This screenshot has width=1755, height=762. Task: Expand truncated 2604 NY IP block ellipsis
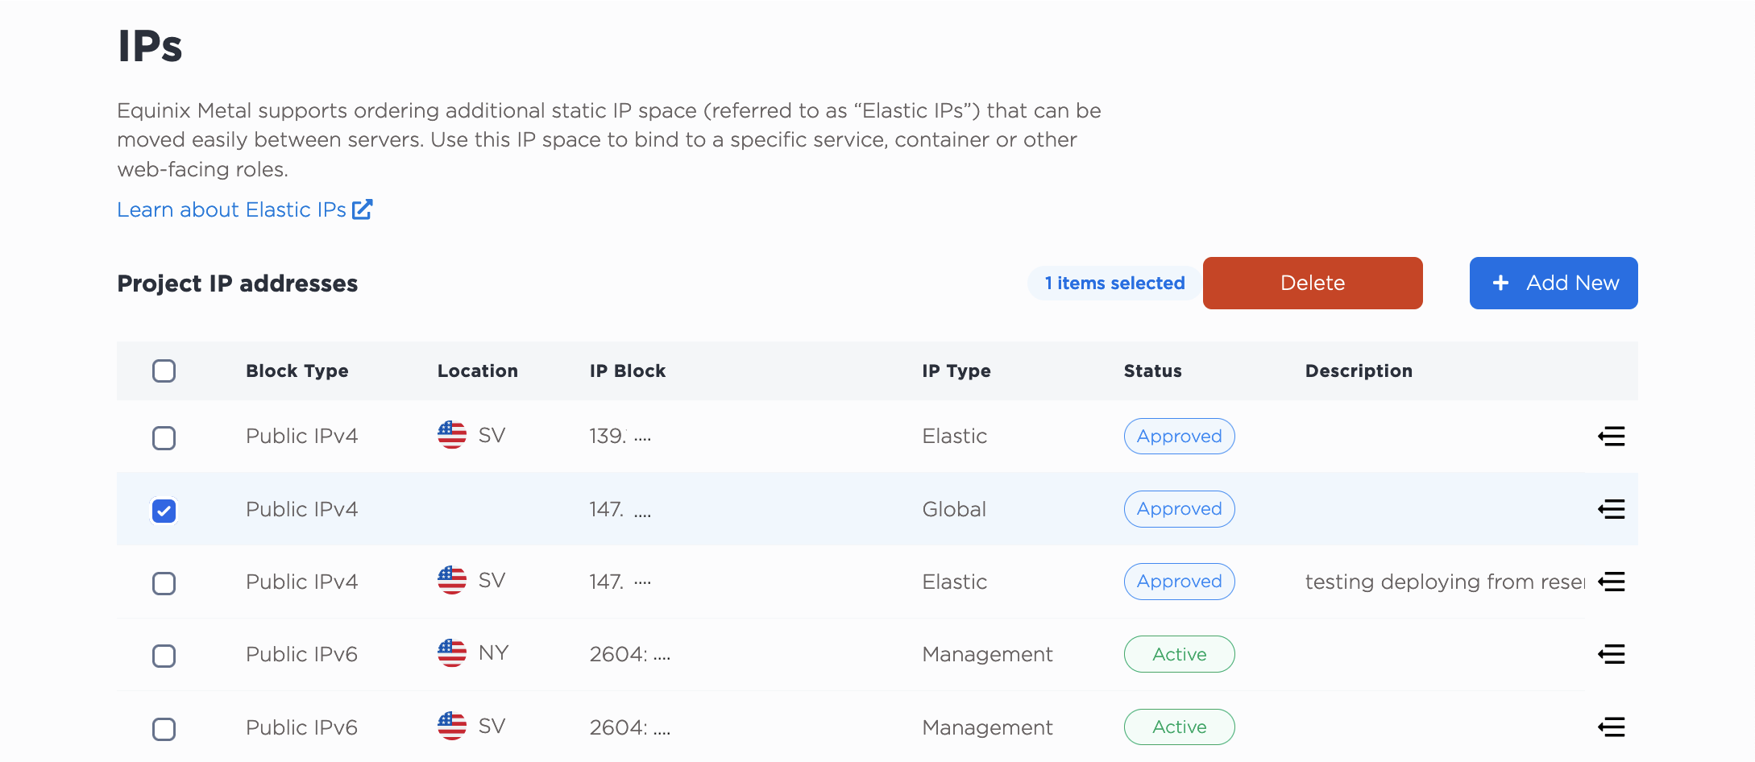coord(662,658)
